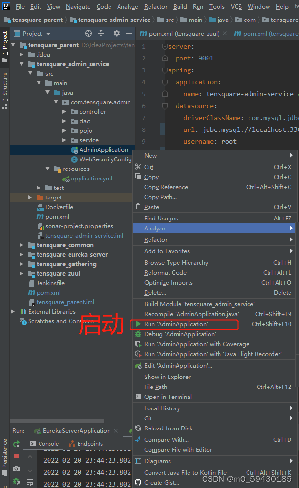Select Analyze submenu in context menu
299x488 pixels.
click(214, 229)
